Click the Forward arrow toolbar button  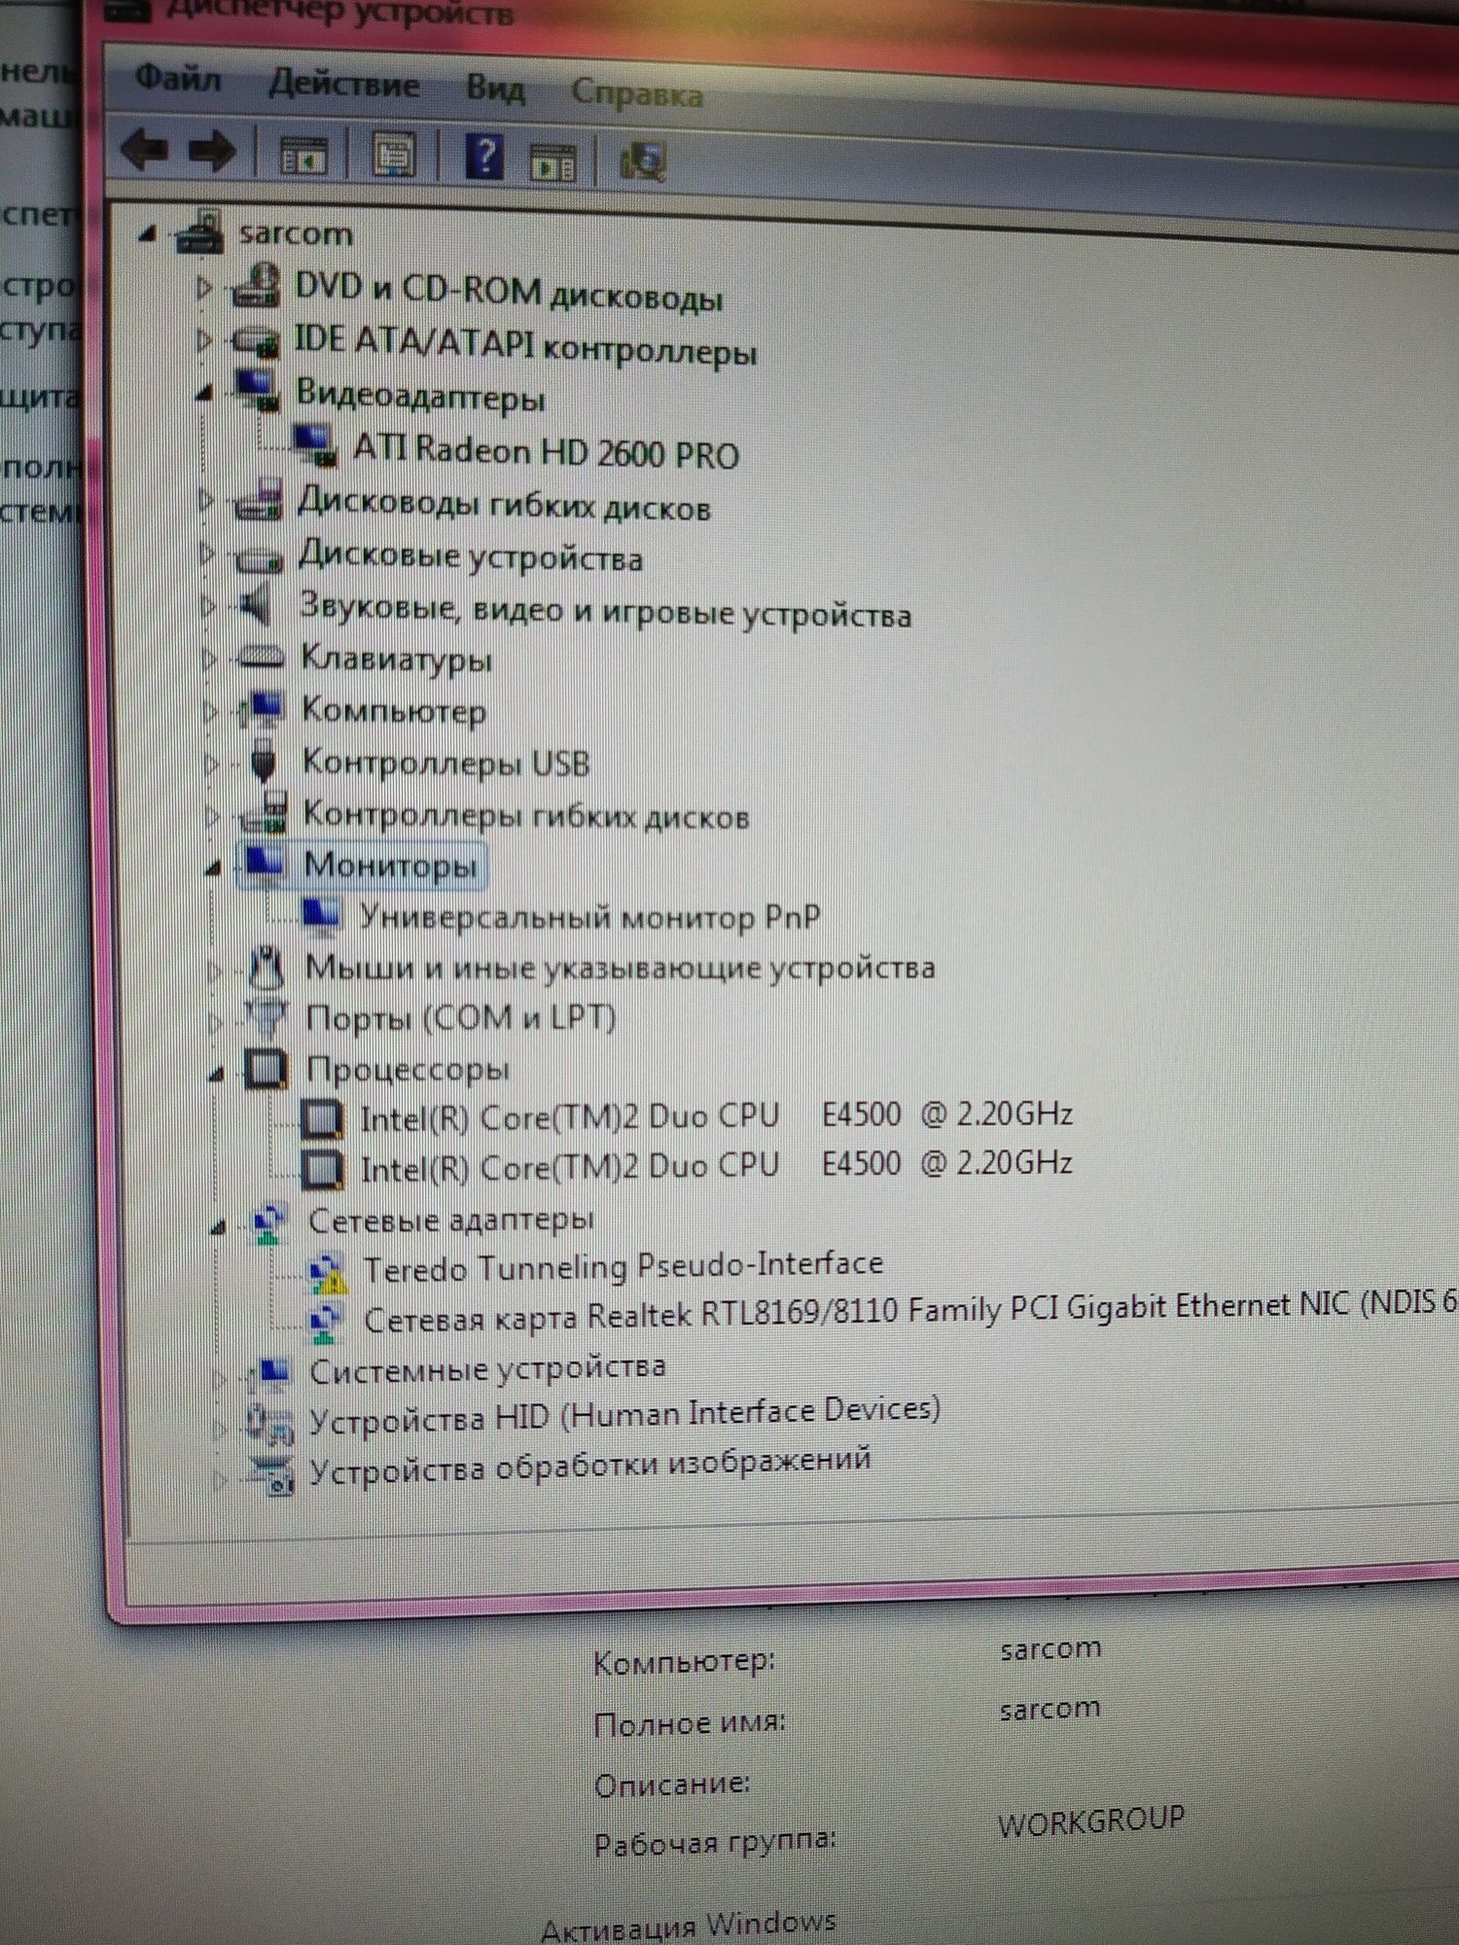click(212, 152)
